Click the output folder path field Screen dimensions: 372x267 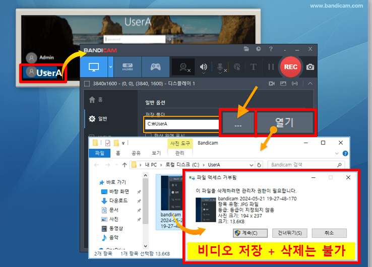(x=182, y=124)
